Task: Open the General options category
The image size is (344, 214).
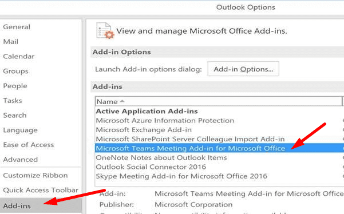Action: pyautogui.click(x=17, y=27)
